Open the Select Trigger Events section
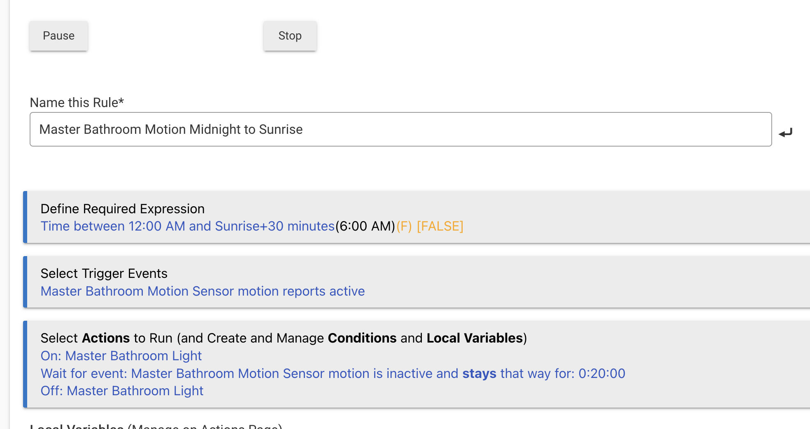810x429 pixels. tap(104, 273)
